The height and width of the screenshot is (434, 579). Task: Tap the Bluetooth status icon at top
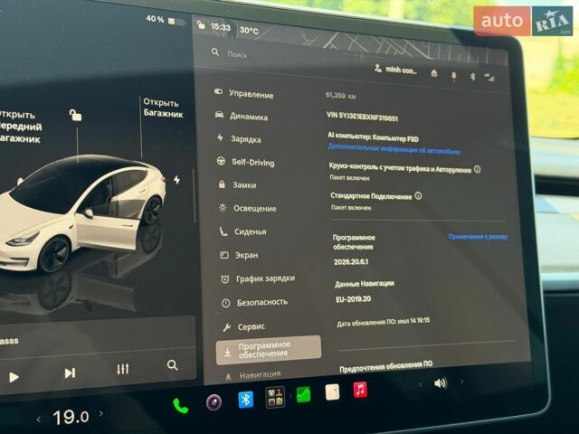click(x=472, y=77)
